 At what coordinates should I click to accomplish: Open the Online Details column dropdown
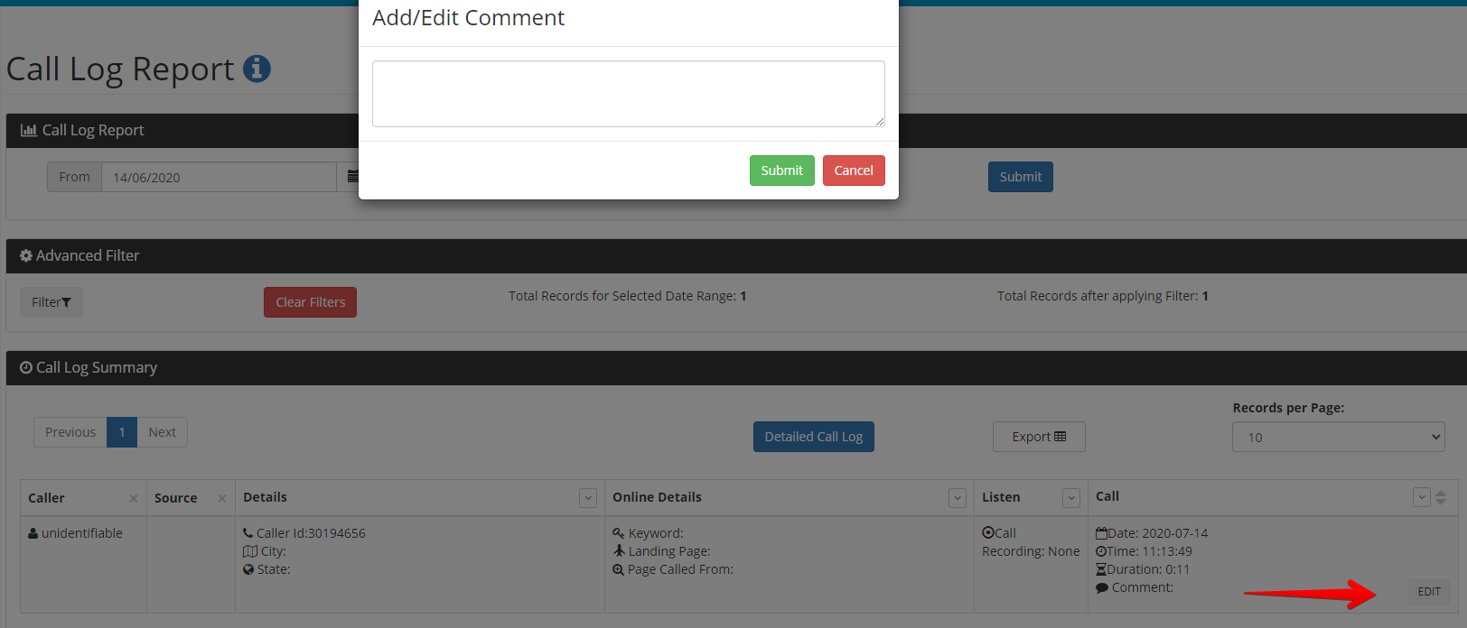pyautogui.click(x=958, y=498)
